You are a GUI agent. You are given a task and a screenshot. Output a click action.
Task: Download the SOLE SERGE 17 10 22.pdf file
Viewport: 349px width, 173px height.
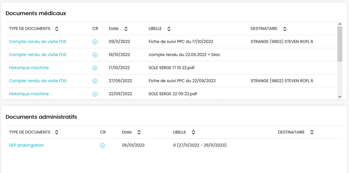(x=95, y=68)
